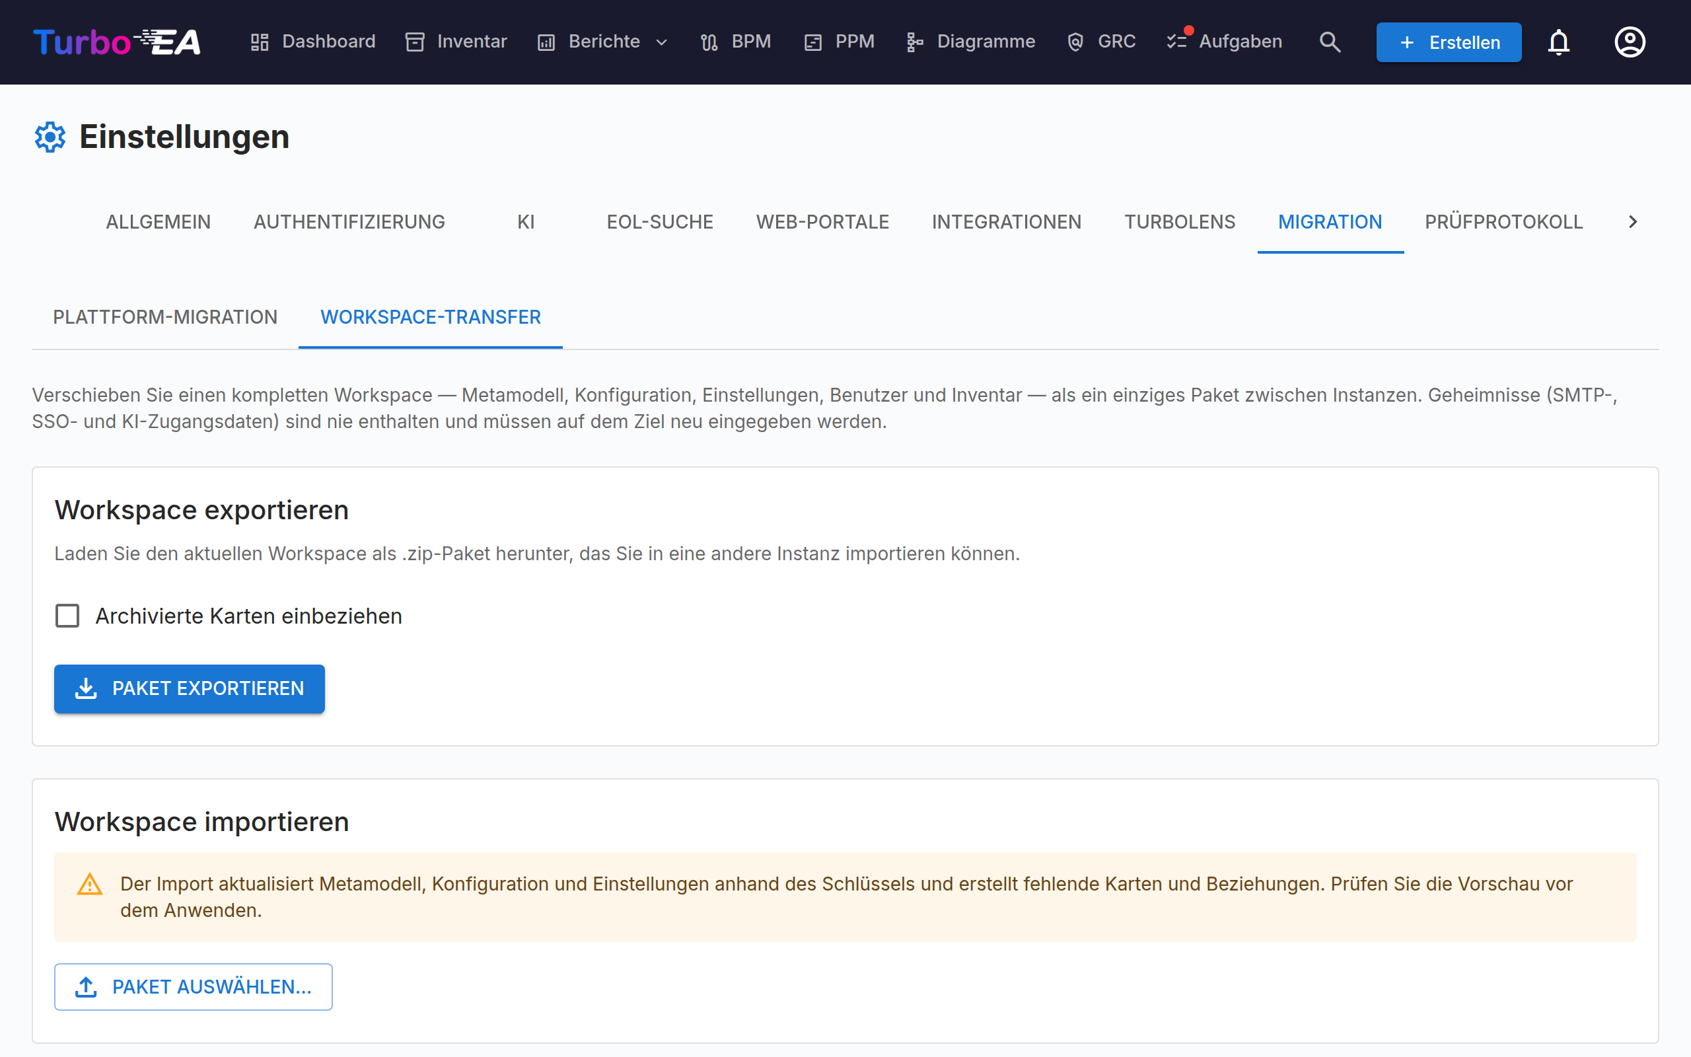Screen dimensions: 1691x1057
Task: Open notifications bell icon
Action: pyautogui.click(x=1558, y=42)
